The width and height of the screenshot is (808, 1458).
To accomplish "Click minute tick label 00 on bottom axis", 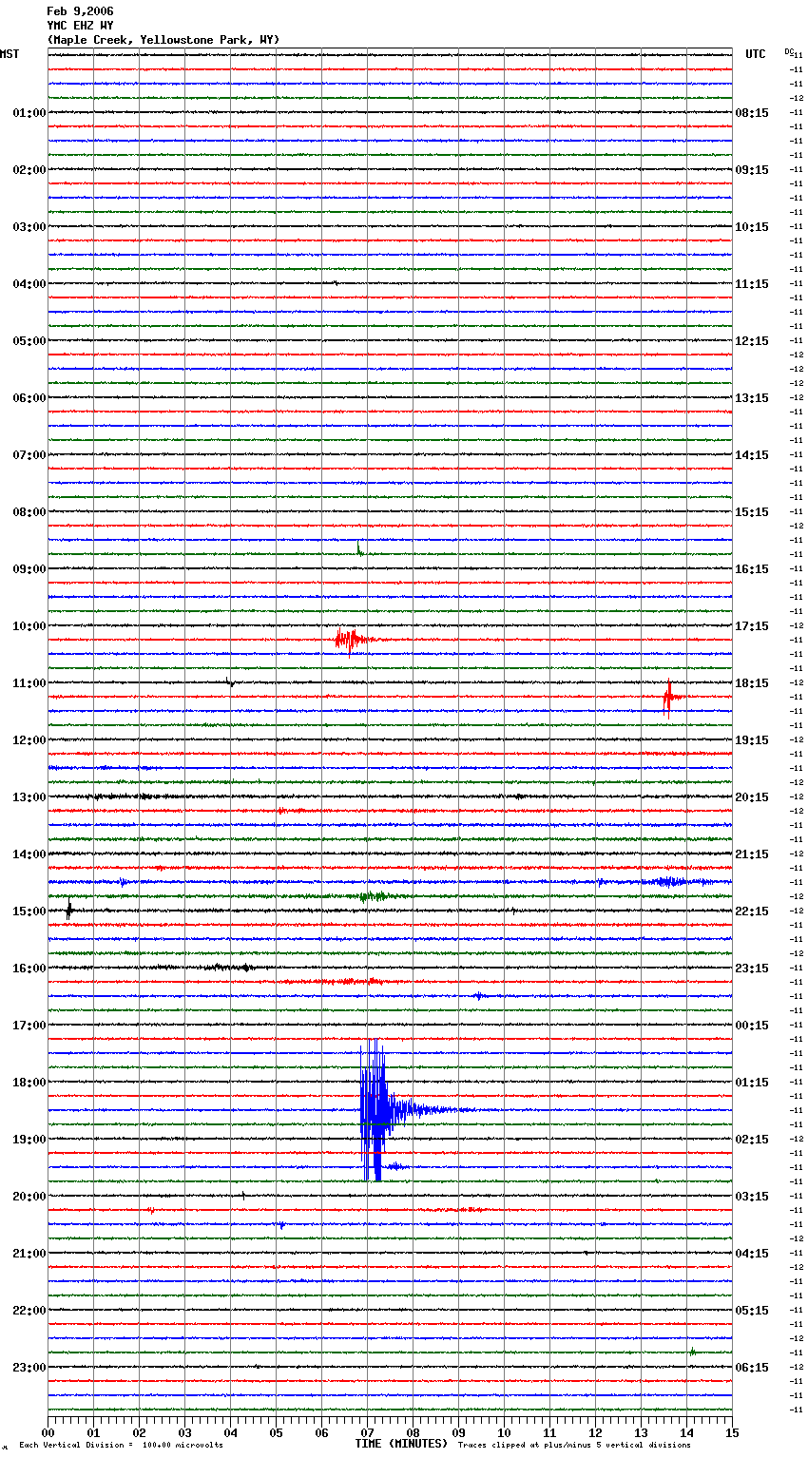I will (48, 1432).
